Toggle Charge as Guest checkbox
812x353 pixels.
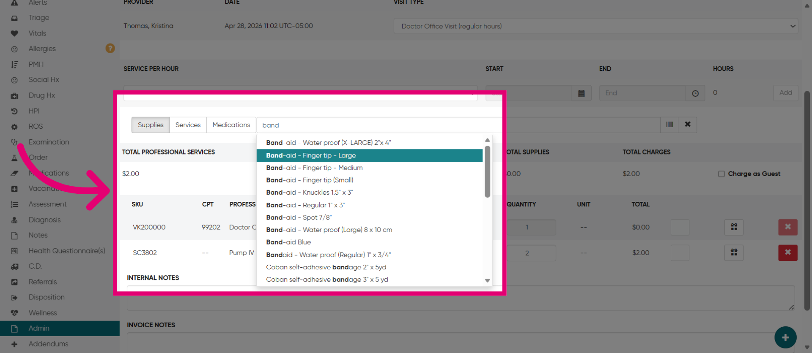coord(721,174)
